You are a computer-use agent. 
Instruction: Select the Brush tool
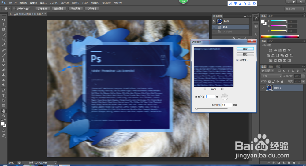pyautogui.click(x=4, y=55)
